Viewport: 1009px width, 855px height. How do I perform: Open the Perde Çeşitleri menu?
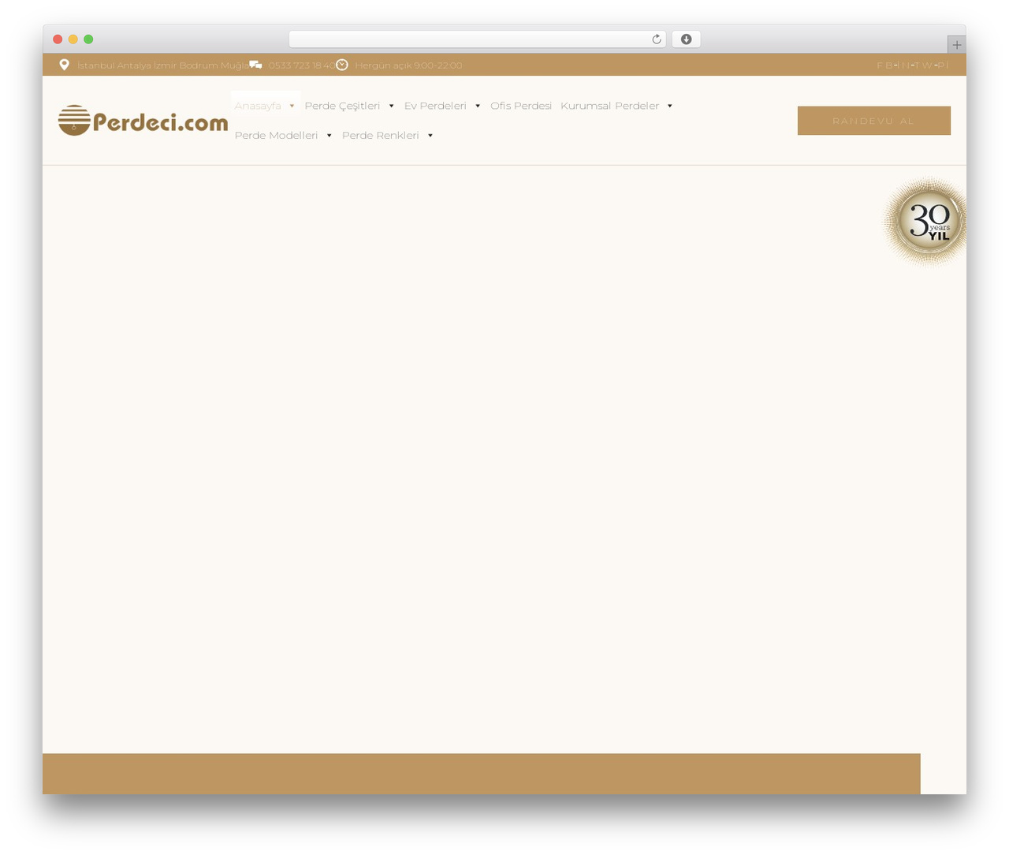pyautogui.click(x=342, y=106)
